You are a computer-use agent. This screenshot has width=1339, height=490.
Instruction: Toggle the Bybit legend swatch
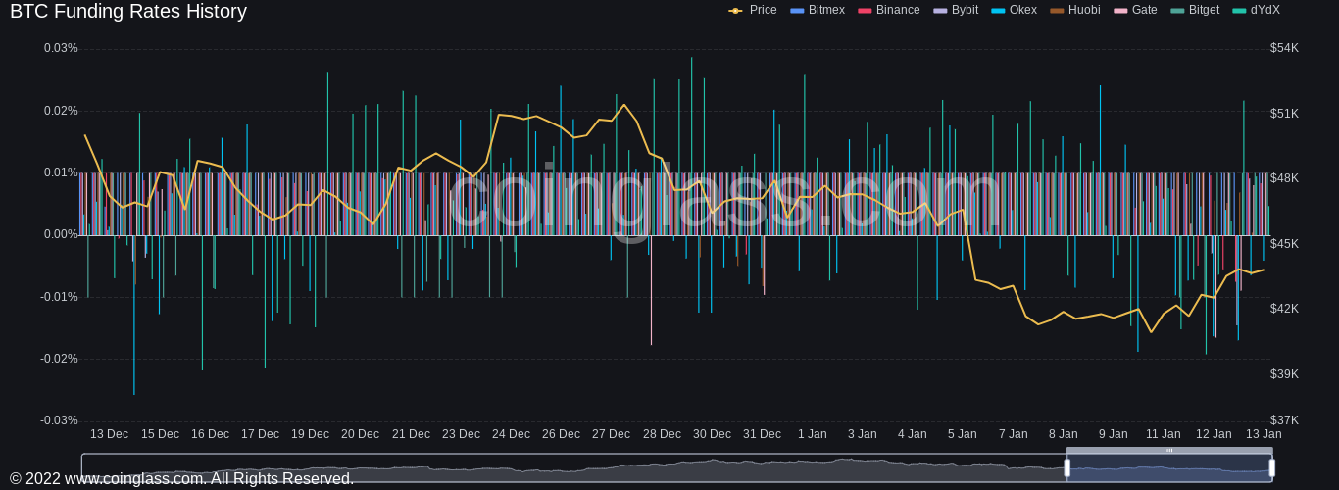(940, 11)
